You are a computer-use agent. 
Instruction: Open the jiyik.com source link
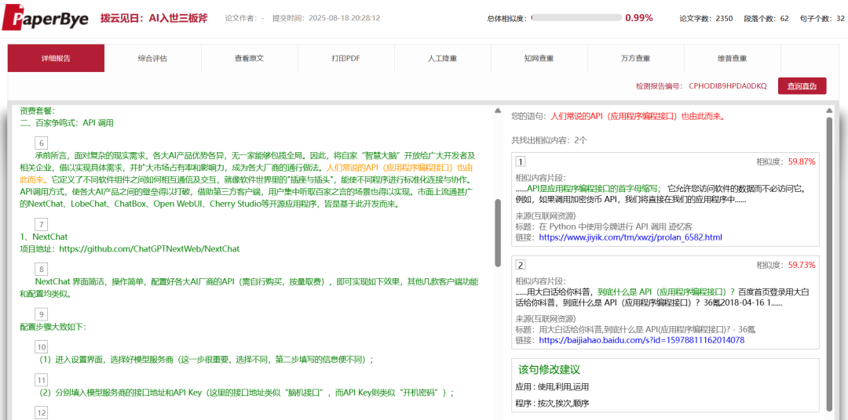pyautogui.click(x=630, y=237)
